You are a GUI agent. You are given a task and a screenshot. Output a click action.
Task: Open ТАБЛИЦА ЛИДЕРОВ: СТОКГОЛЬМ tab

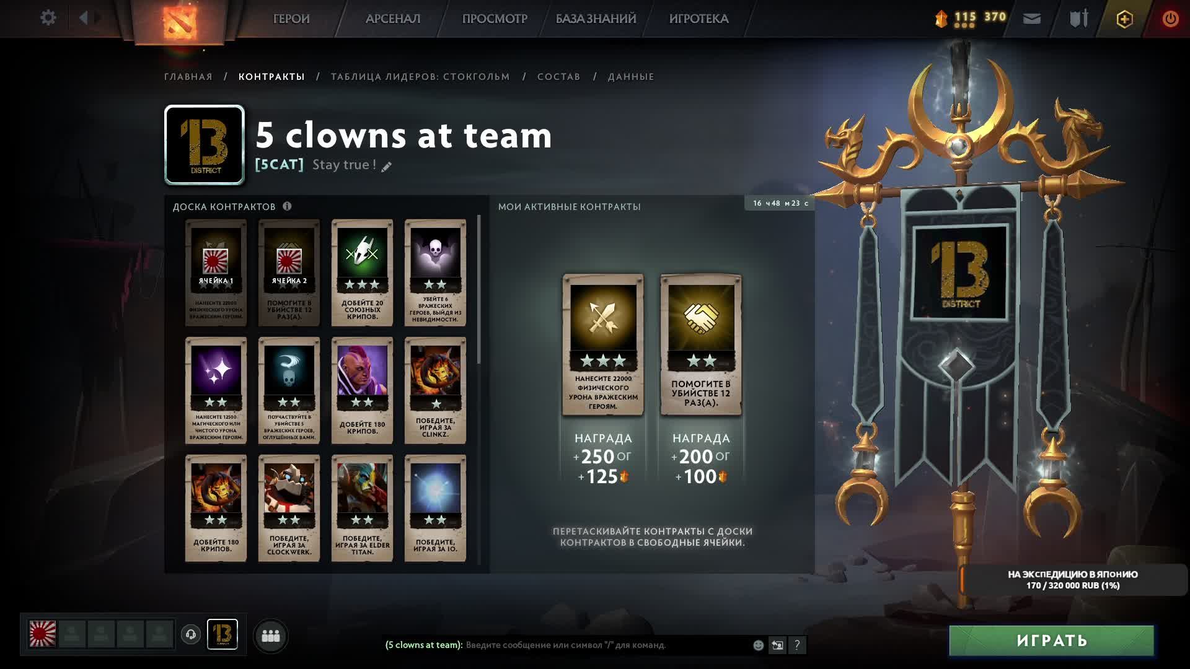click(420, 77)
